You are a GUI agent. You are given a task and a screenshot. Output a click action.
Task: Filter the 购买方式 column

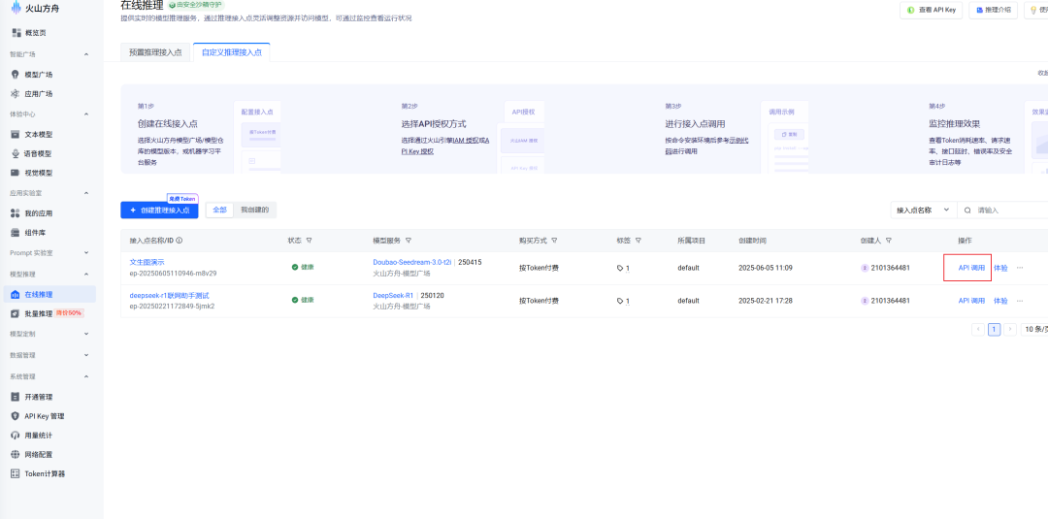click(x=554, y=241)
